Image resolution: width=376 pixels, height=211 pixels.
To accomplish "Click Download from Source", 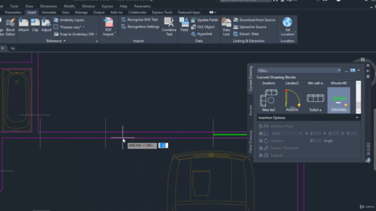I will (254, 20).
